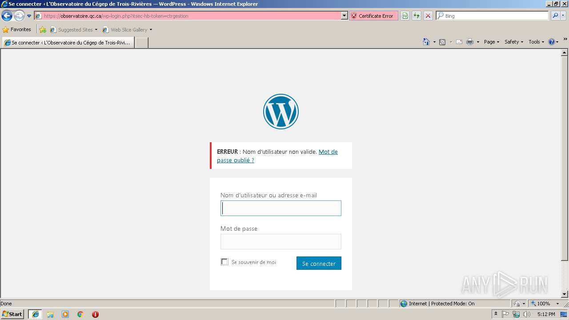
Task: Open the Favorites star button
Action: tap(17, 29)
